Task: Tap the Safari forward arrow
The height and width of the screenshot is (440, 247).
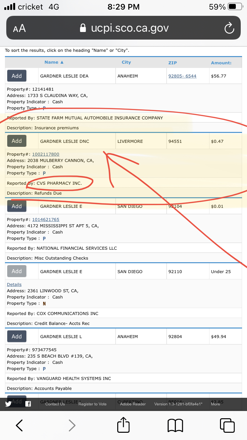Action: coord(72,425)
